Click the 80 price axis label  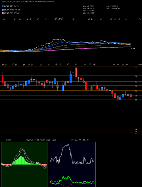click(136, 86)
